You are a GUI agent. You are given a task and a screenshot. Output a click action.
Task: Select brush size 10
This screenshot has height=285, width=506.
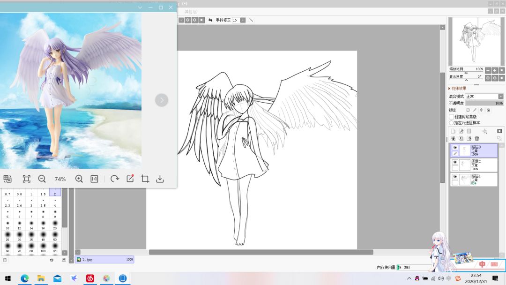click(7, 225)
